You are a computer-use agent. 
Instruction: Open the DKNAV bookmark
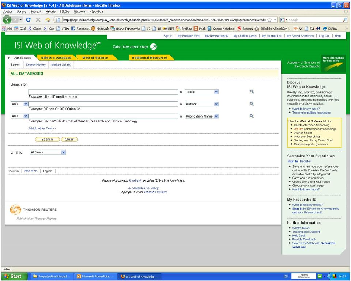click(330, 29)
